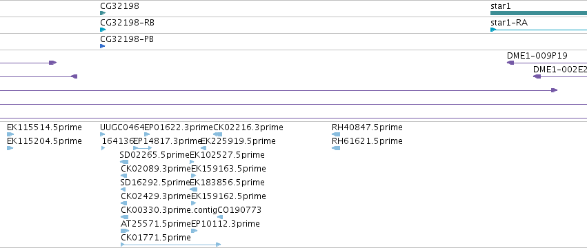The image size is (587, 248).
Task: Click the RH40847.5prime EST glyph
Action: click(x=336, y=134)
